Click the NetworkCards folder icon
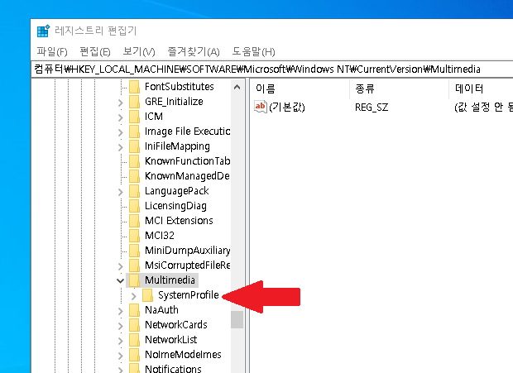This screenshot has width=513, height=373. tap(135, 325)
